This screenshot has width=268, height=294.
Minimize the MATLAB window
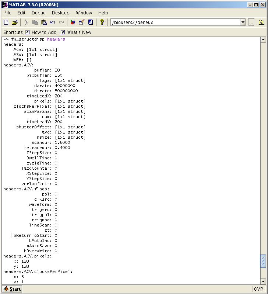pos(250,5)
